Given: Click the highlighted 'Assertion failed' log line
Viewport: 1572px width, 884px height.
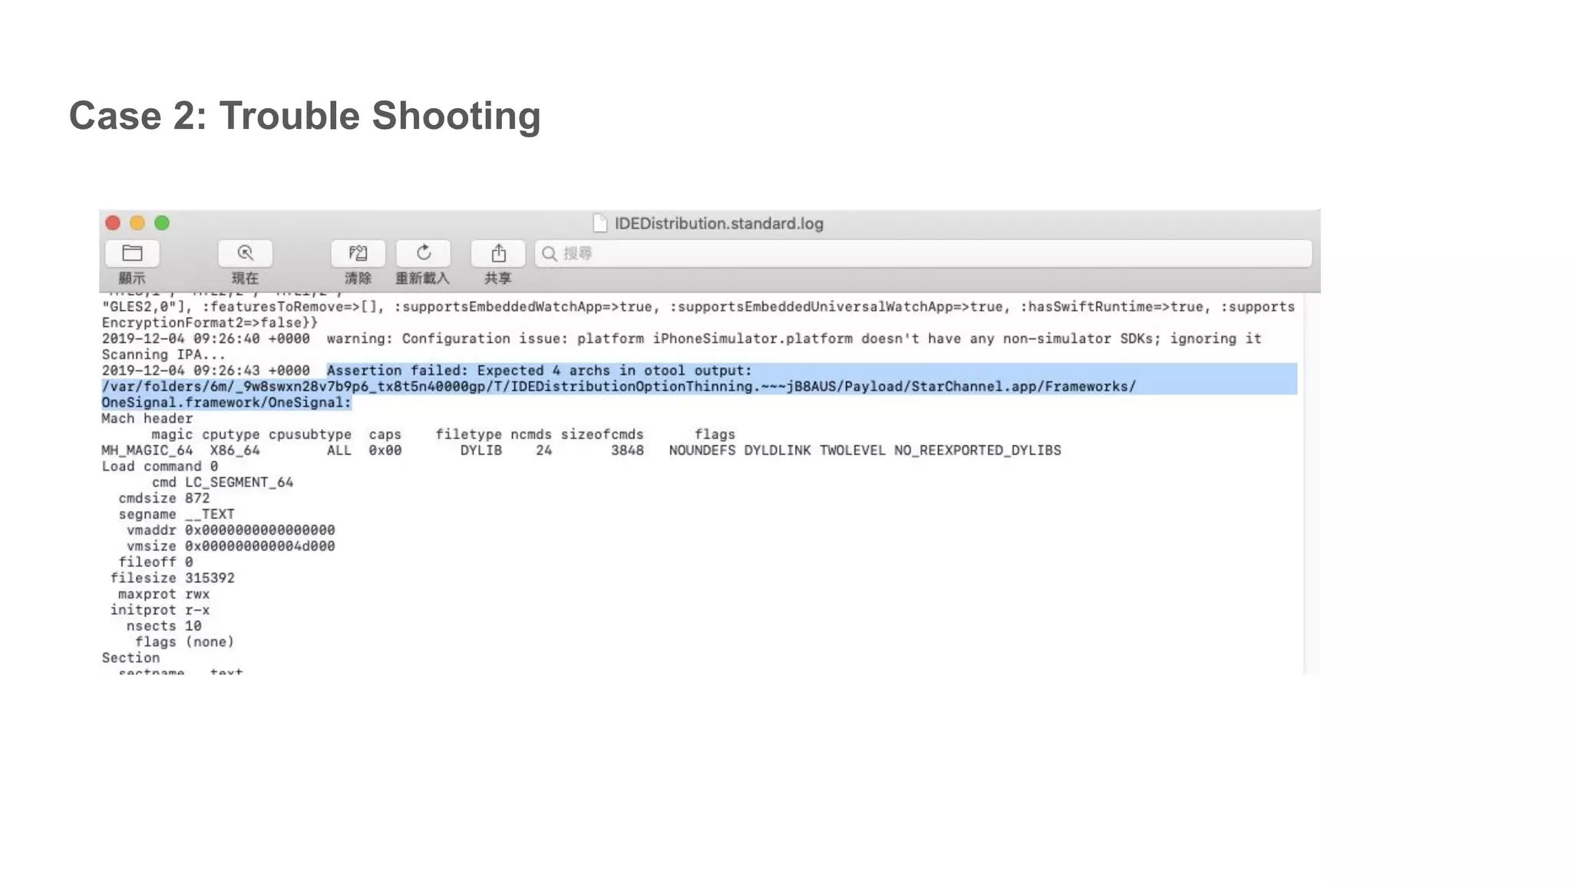Looking at the screenshot, I should [539, 371].
